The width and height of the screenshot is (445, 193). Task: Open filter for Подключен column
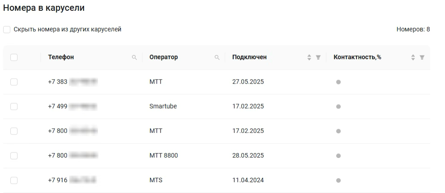point(318,57)
